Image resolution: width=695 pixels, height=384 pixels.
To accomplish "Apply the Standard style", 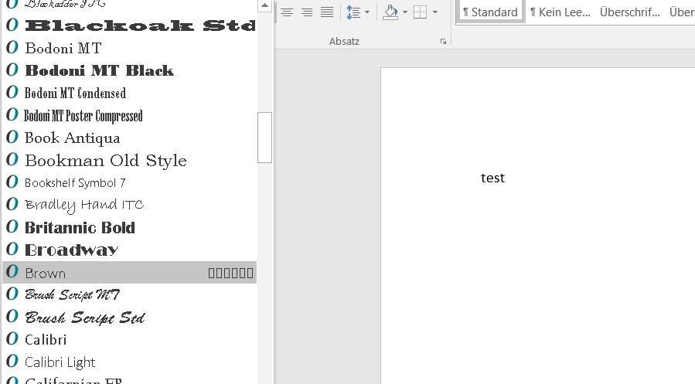I will [490, 12].
